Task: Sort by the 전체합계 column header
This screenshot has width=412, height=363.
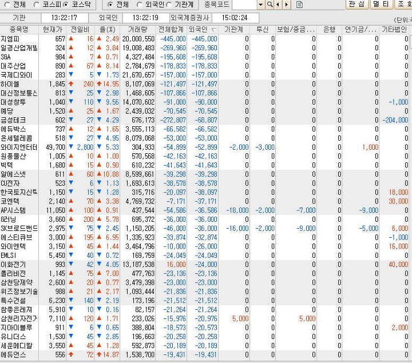Action: (x=171, y=30)
